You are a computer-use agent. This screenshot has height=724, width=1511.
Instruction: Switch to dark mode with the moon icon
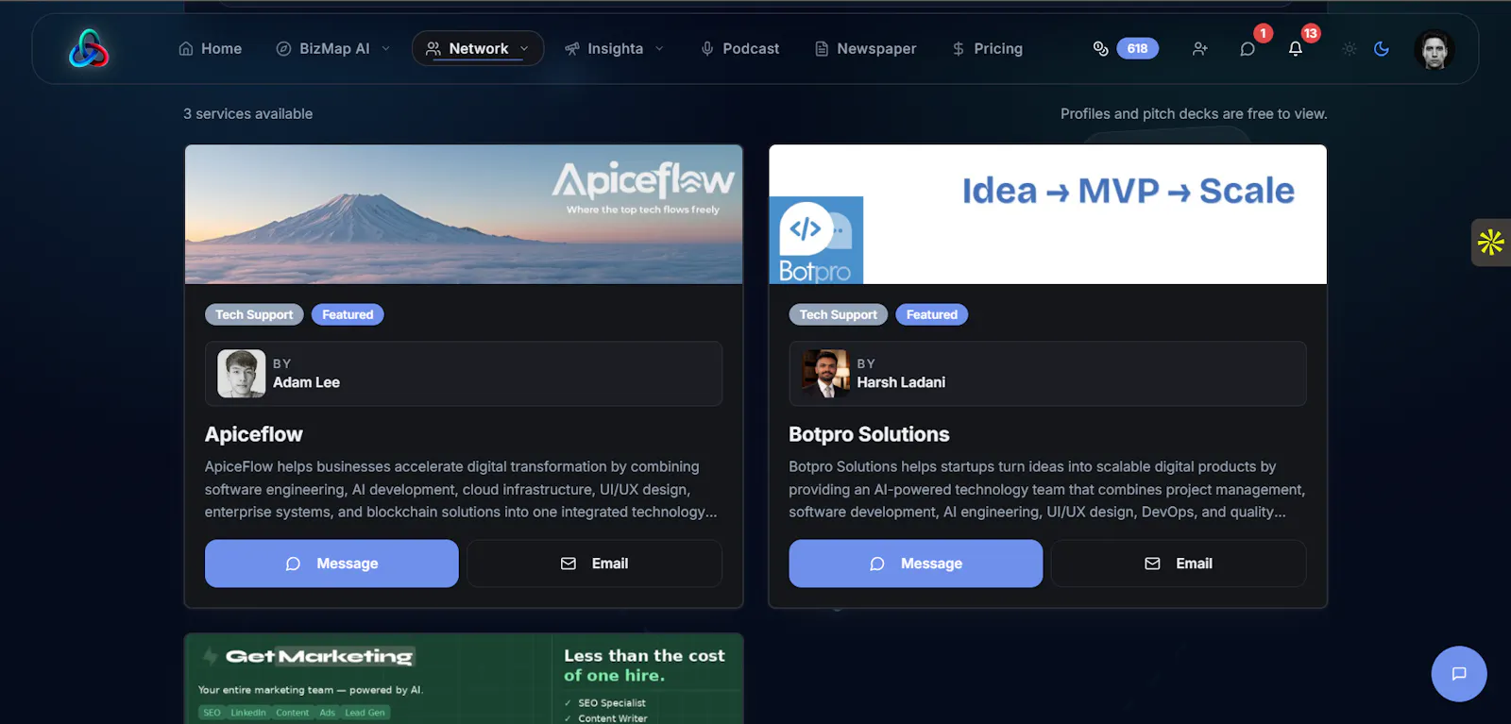click(1382, 49)
